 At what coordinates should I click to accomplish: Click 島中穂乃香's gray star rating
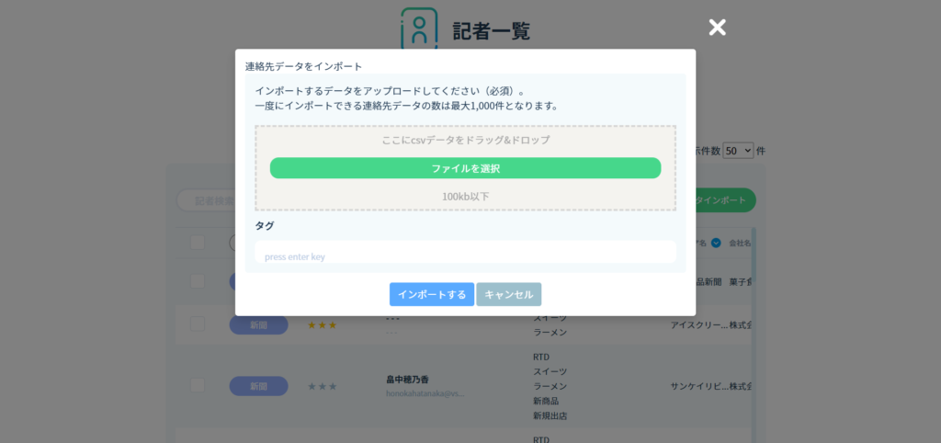tap(322, 386)
